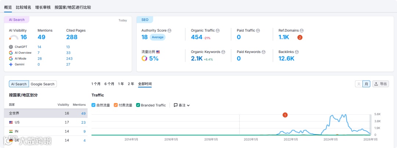This screenshot has width=397, height=148.
Task: Click the Authority Score info globe icon
Action: click(x=169, y=31)
